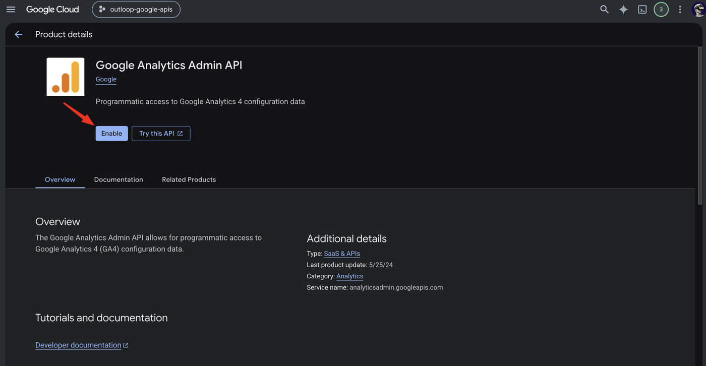Open the Analytics category link
The image size is (706, 366).
coord(350,276)
